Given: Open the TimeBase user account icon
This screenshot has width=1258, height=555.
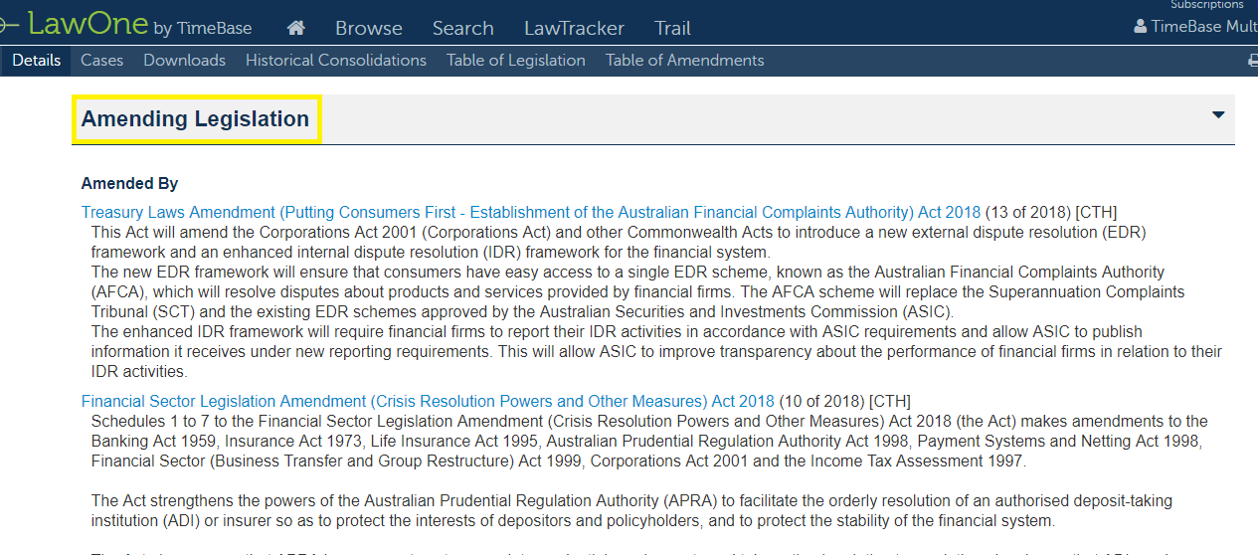Looking at the screenshot, I should pyautogui.click(x=1140, y=27).
